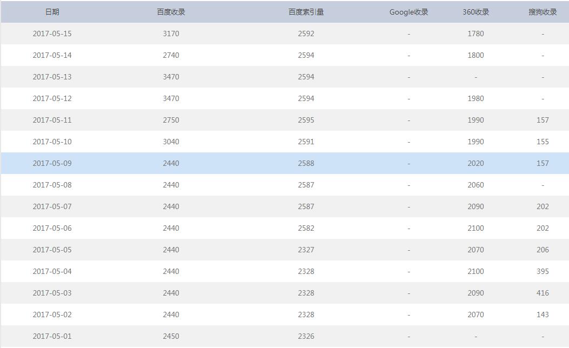Click the 搜狗收录 value 416
Viewport: 569px width, 348px height.
543,293
